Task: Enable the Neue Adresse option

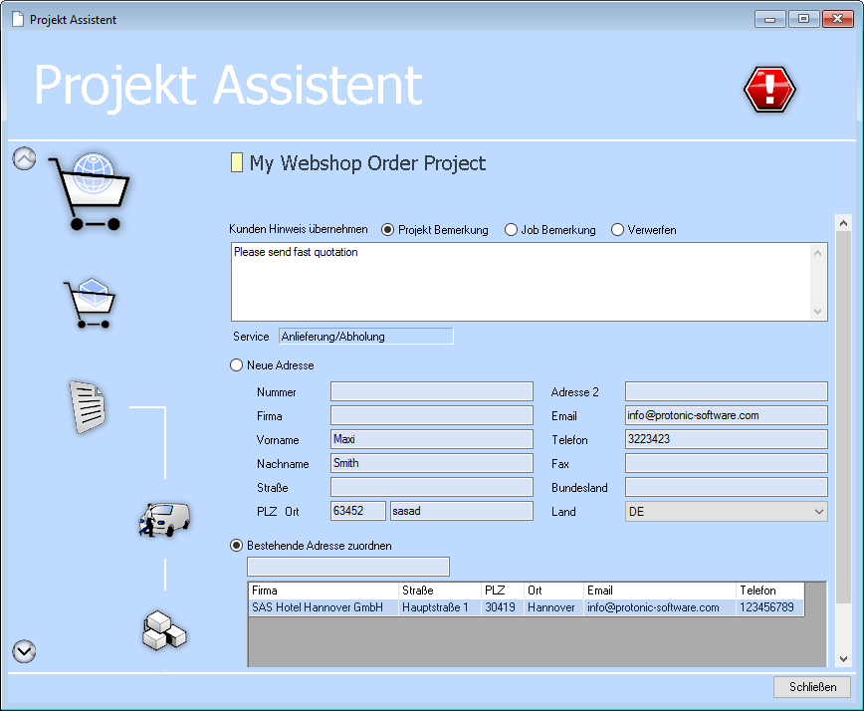Action: [237, 365]
